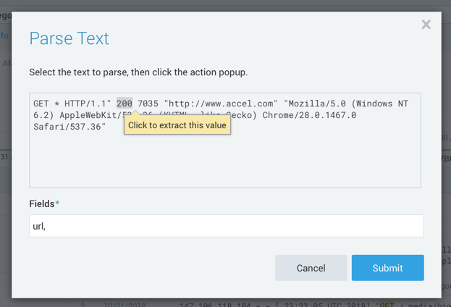Click the HTTP/1.1 text
Viewport: 451px width, 307px height.
click(85, 104)
